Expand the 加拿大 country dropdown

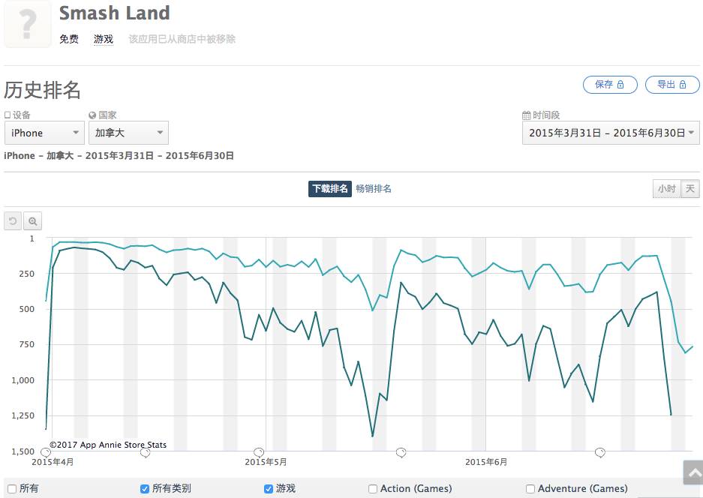point(128,133)
